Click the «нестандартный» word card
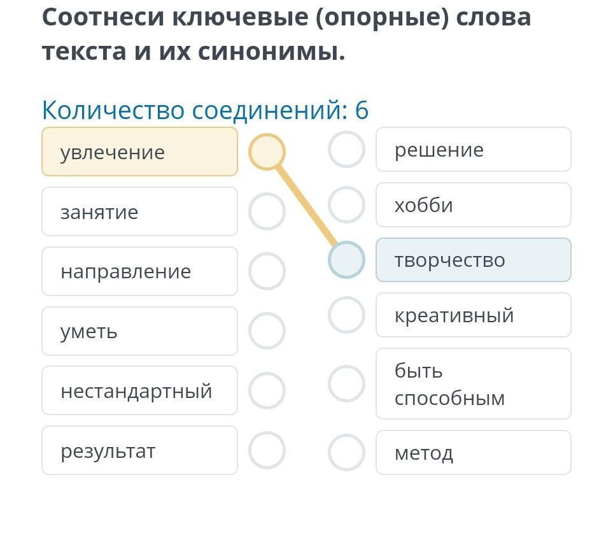592x540 pixels. point(139,390)
